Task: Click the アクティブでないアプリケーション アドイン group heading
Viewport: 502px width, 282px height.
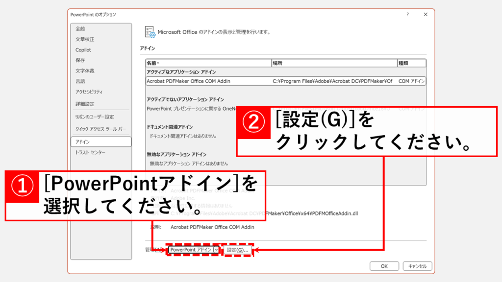Action: click(x=185, y=99)
